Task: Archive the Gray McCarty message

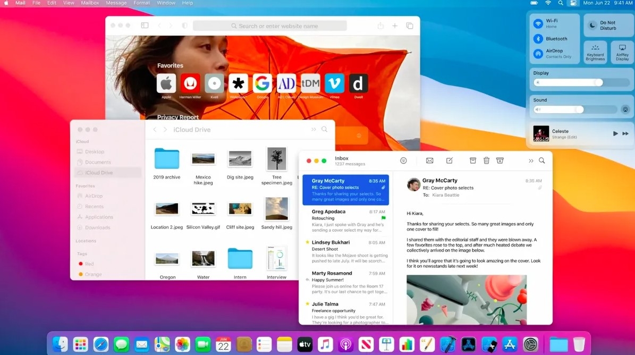Action: (472, 160)
